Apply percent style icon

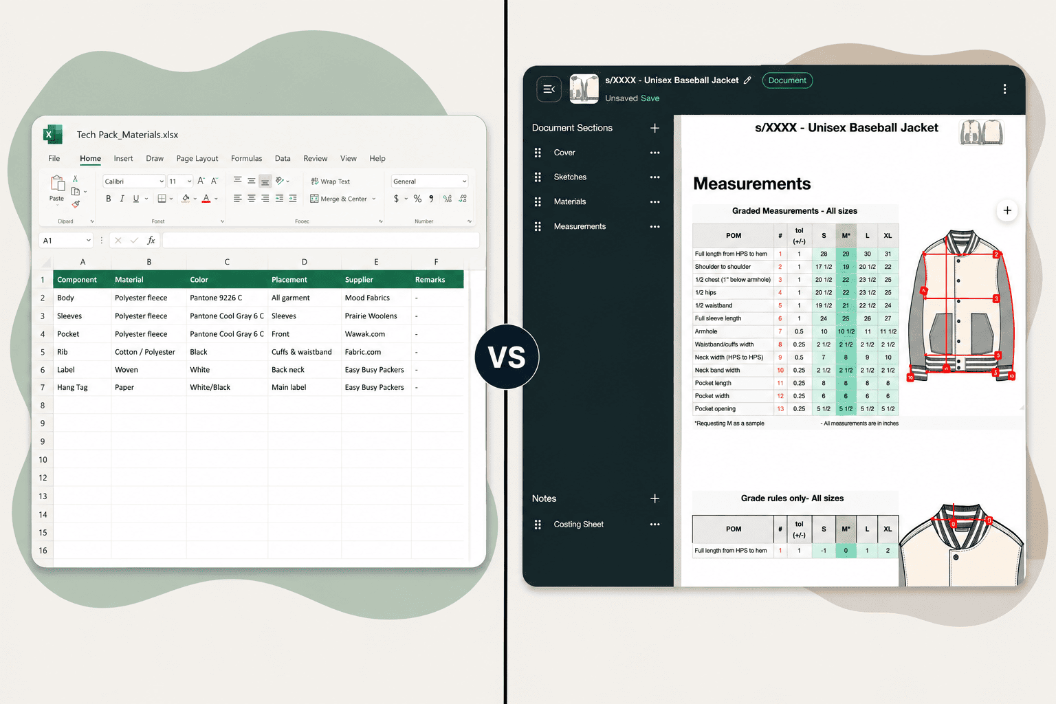click(417, 199)
